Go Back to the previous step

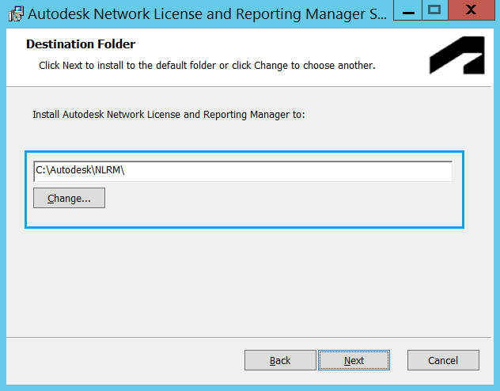pyautogui.click(x=280, y=361)
